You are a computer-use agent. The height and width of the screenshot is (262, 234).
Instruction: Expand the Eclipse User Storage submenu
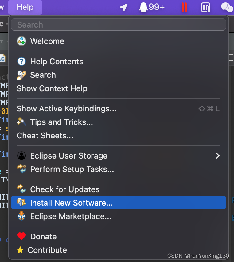point(218,155)
